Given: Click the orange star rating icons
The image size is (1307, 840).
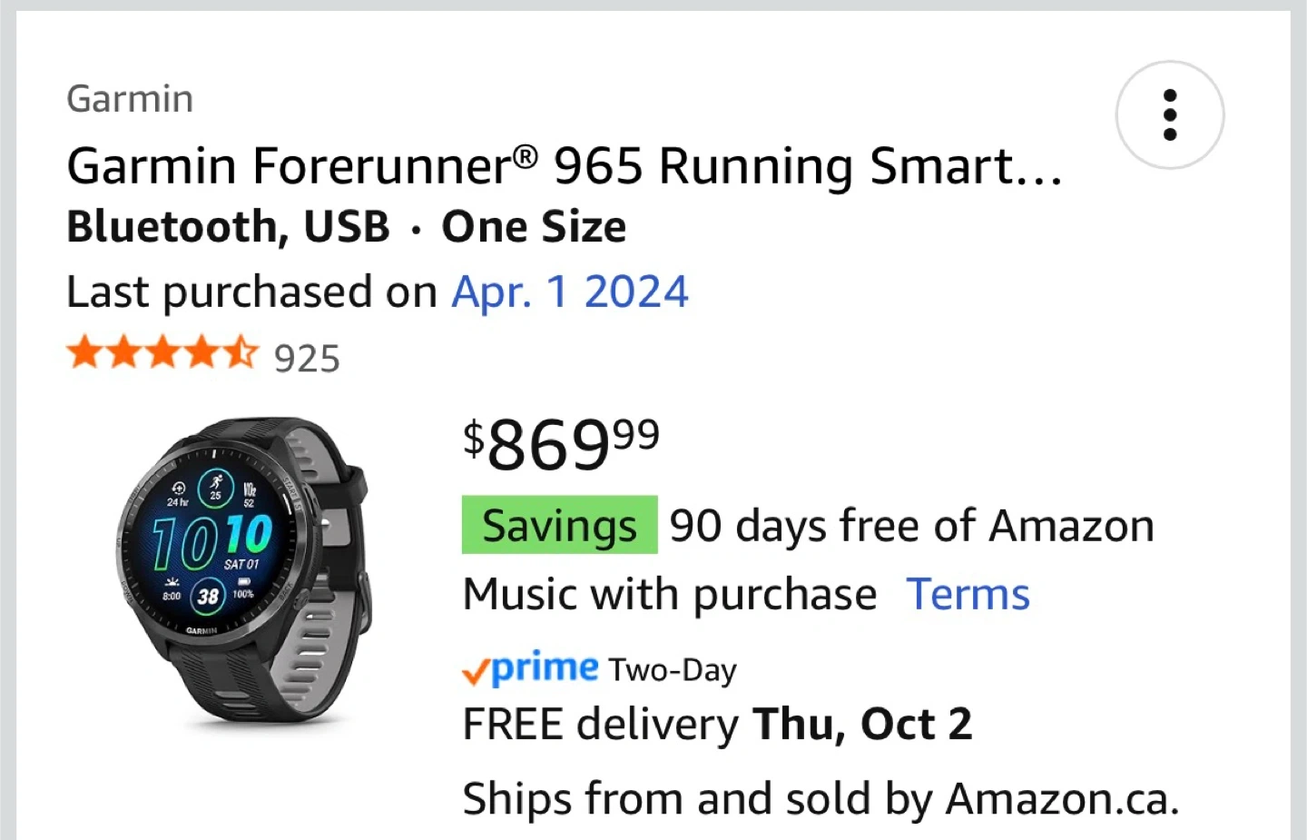Looking at the screenshot, I should click(x=162, y=352).
